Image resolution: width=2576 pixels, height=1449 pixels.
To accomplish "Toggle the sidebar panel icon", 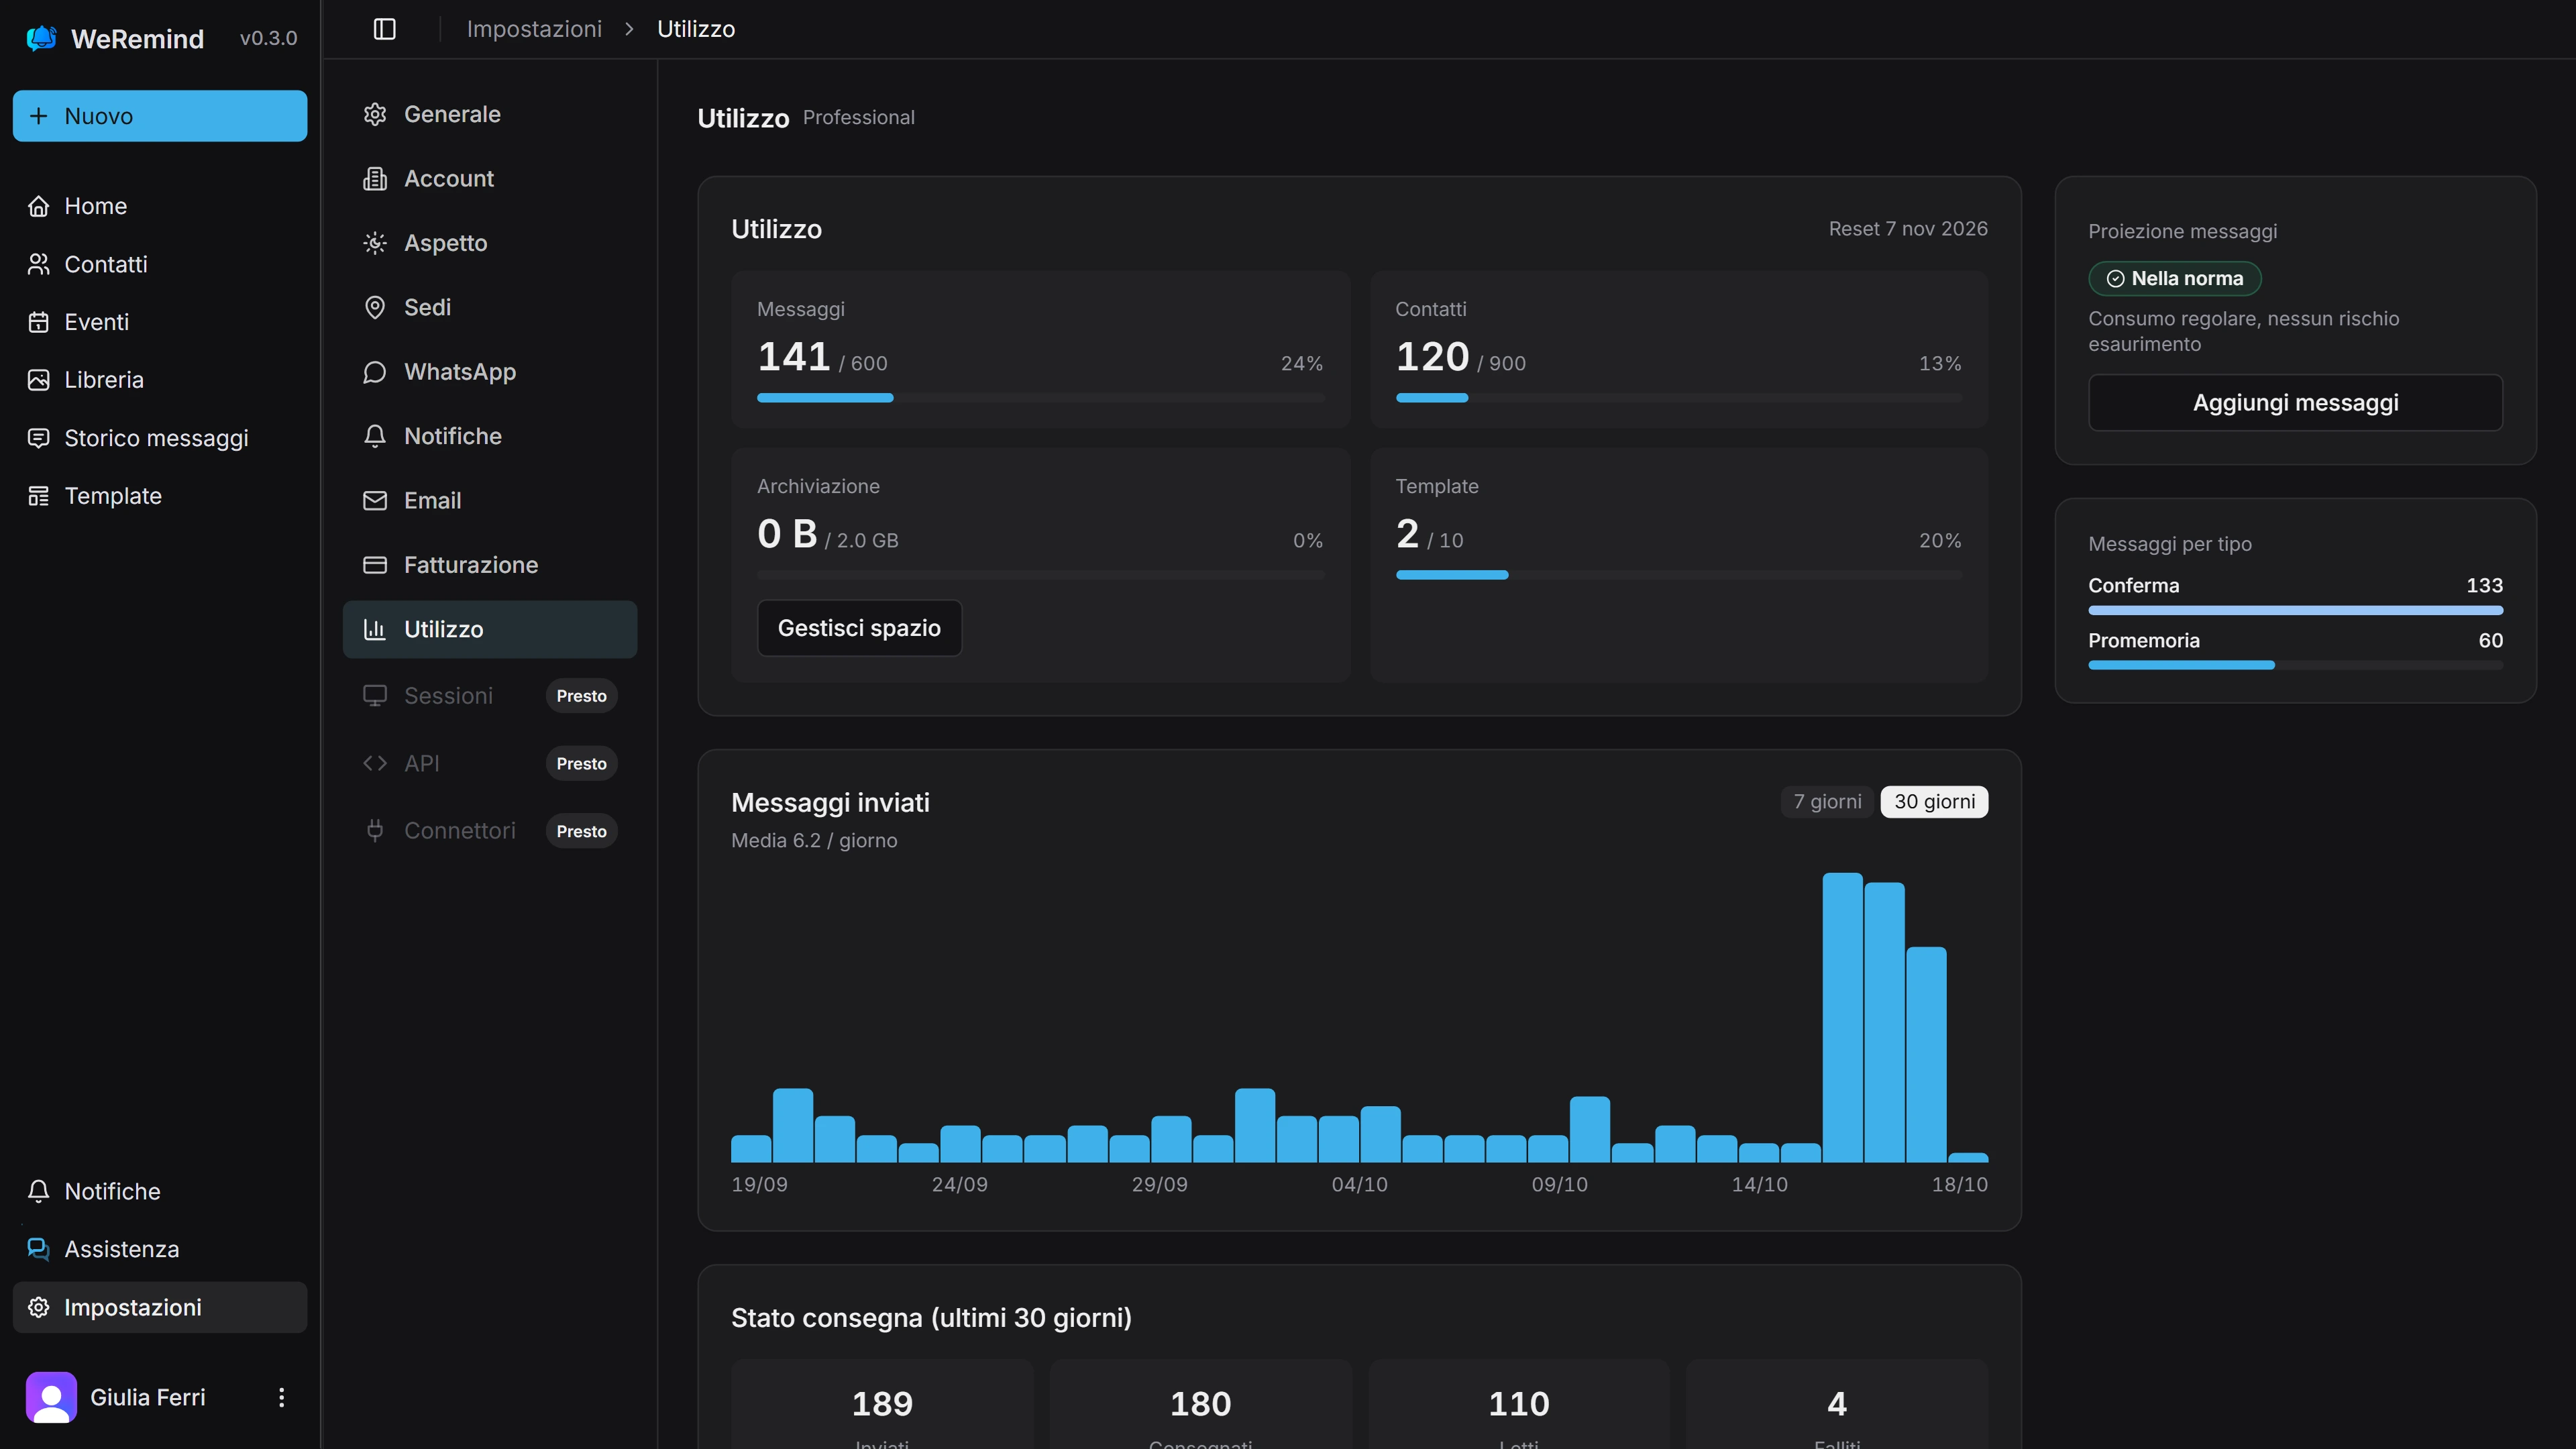I will [x=384, y=29].
